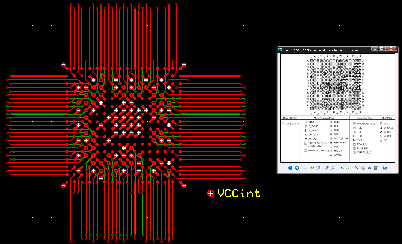The height and width of the screenshot is (244, 402).
Task: Show image at actual size
Action: (312, 168)
